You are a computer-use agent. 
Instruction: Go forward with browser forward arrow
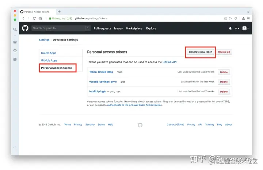tap(28, 19)
